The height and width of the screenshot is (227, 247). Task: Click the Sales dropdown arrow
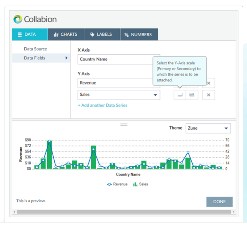tap(155, 95)
